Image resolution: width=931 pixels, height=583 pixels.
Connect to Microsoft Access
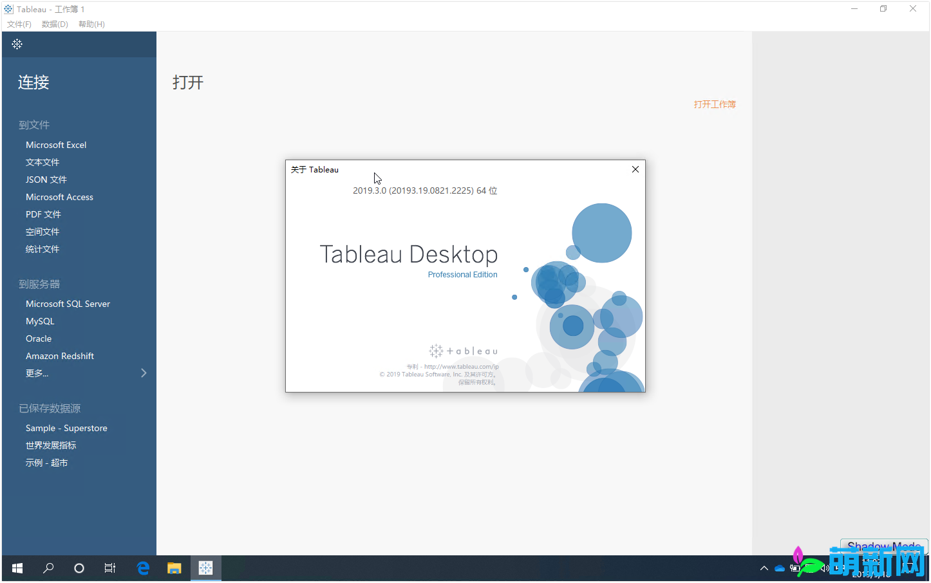pos(59,197)
